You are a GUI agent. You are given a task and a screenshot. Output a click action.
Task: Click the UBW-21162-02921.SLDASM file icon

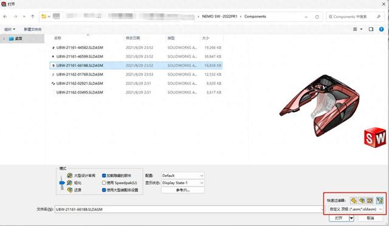coord(53,84)
